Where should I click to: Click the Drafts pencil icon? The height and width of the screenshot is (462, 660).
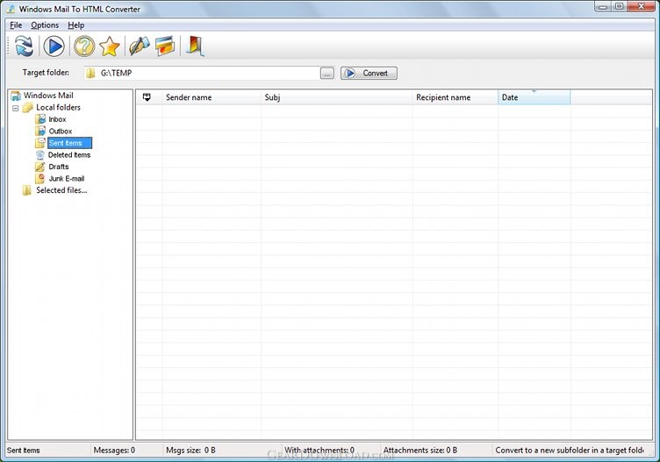(40, 167)
